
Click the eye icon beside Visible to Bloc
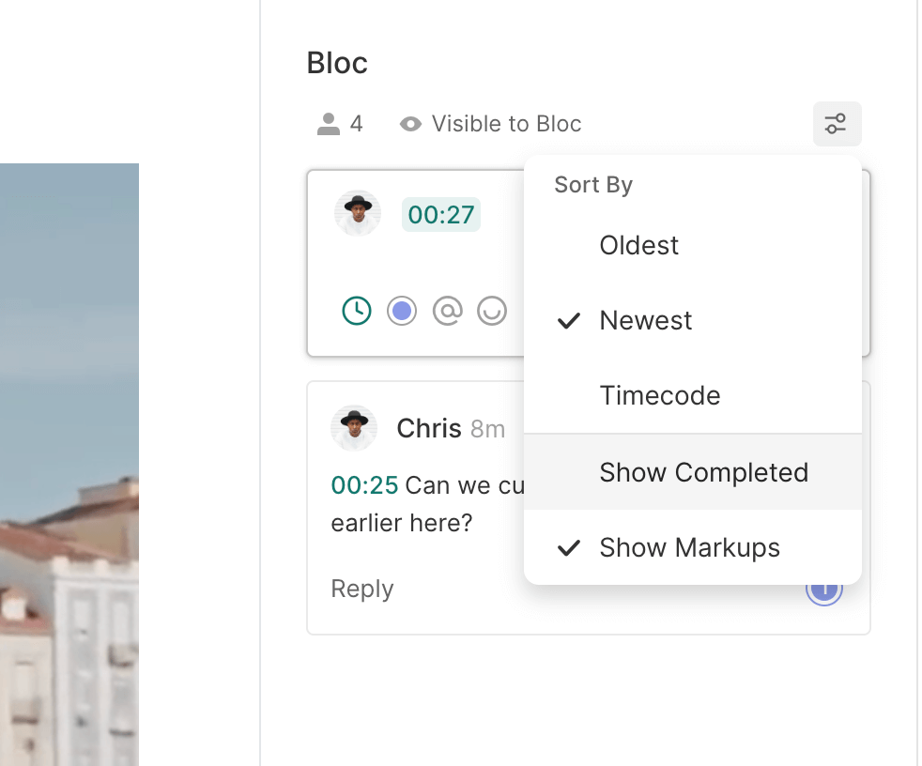click(x=410, y=124)
